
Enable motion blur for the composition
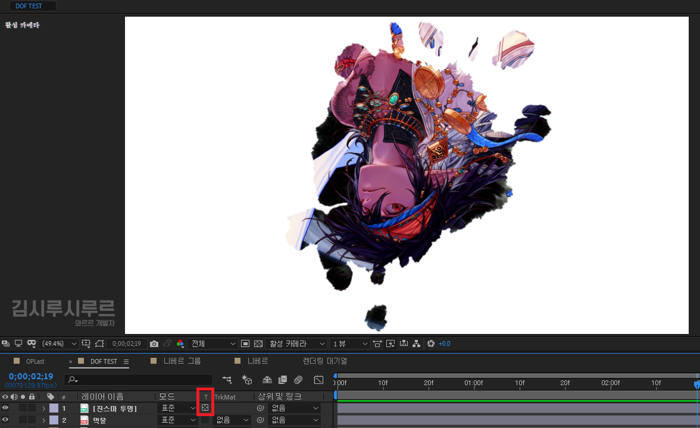click(x=298, y=380)
